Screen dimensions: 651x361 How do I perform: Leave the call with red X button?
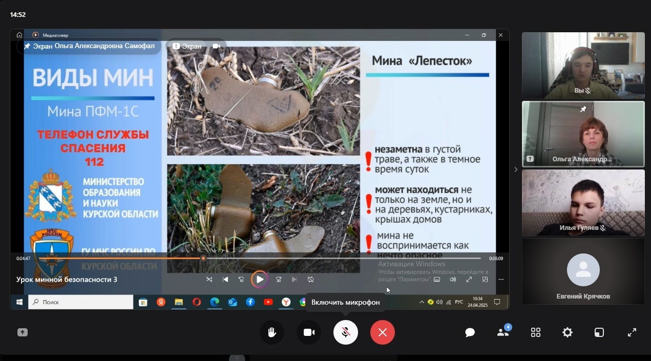point(383,332)
